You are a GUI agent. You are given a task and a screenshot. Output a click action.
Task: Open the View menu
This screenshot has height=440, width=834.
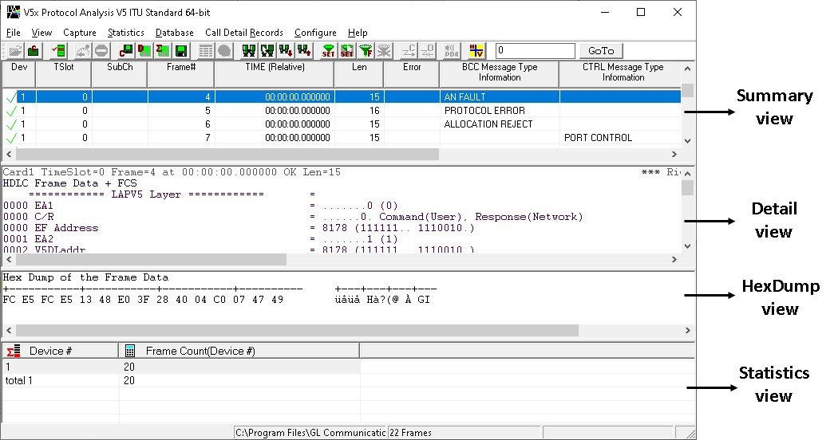[x=42, y=33]
